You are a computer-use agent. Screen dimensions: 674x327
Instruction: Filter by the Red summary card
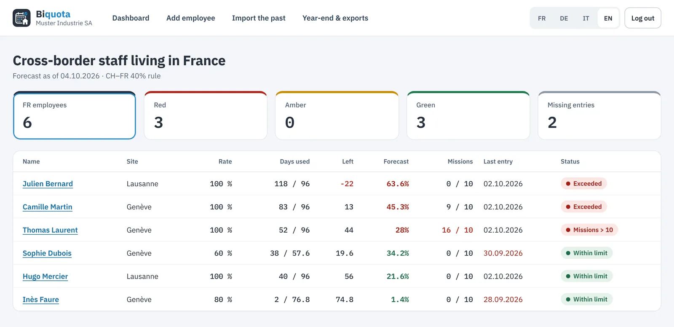click(x=206, y=115)
